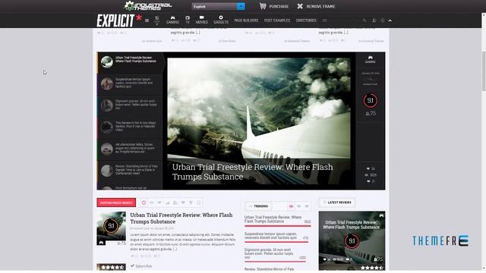The width and height of the screenshot is (486, 273).
Task: Open the TV menu item
Action: (x=188, y=20)
